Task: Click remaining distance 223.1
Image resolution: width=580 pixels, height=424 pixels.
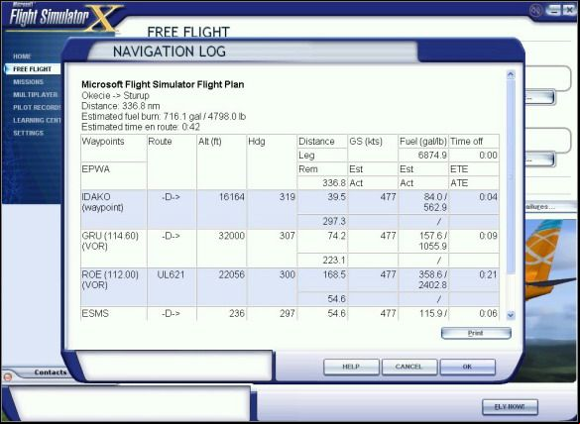Action: pyautogui.click(x=334, y=261)
